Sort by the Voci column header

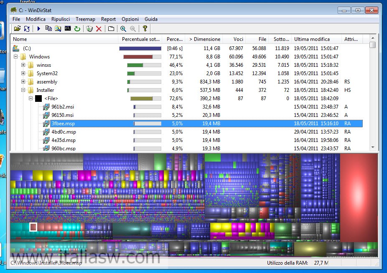coord(234,39)
